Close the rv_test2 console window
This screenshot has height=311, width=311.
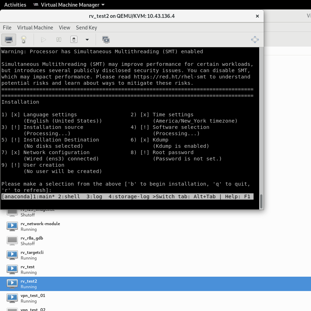pyautogui.click(x=257, y=16)
